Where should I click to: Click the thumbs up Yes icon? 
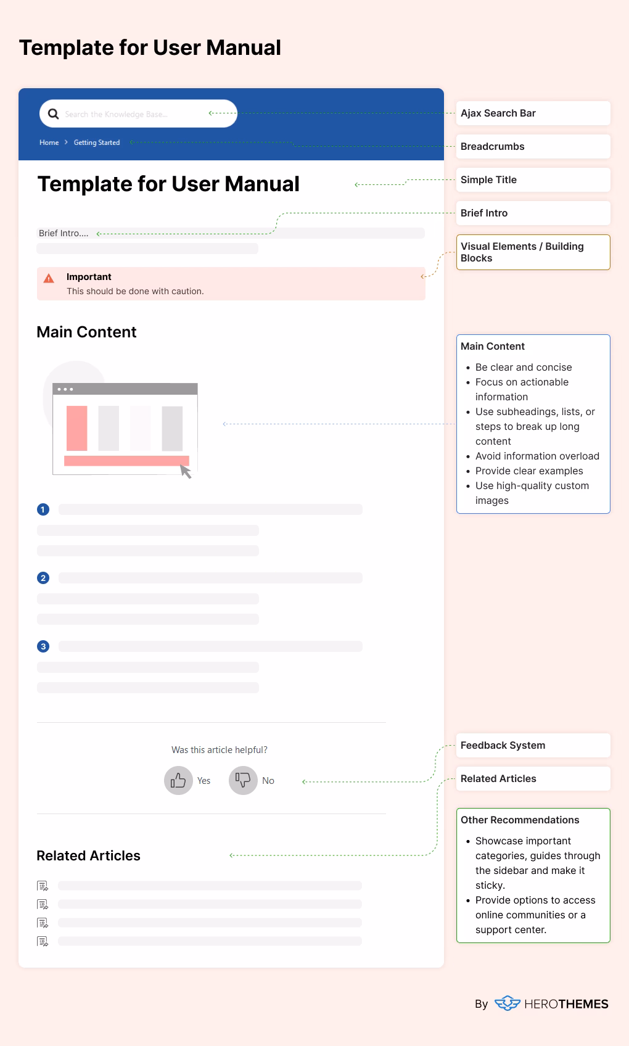178,780
